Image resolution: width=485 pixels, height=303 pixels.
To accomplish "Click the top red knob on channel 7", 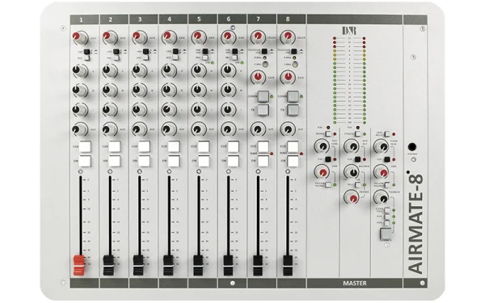I will [258, 38].
